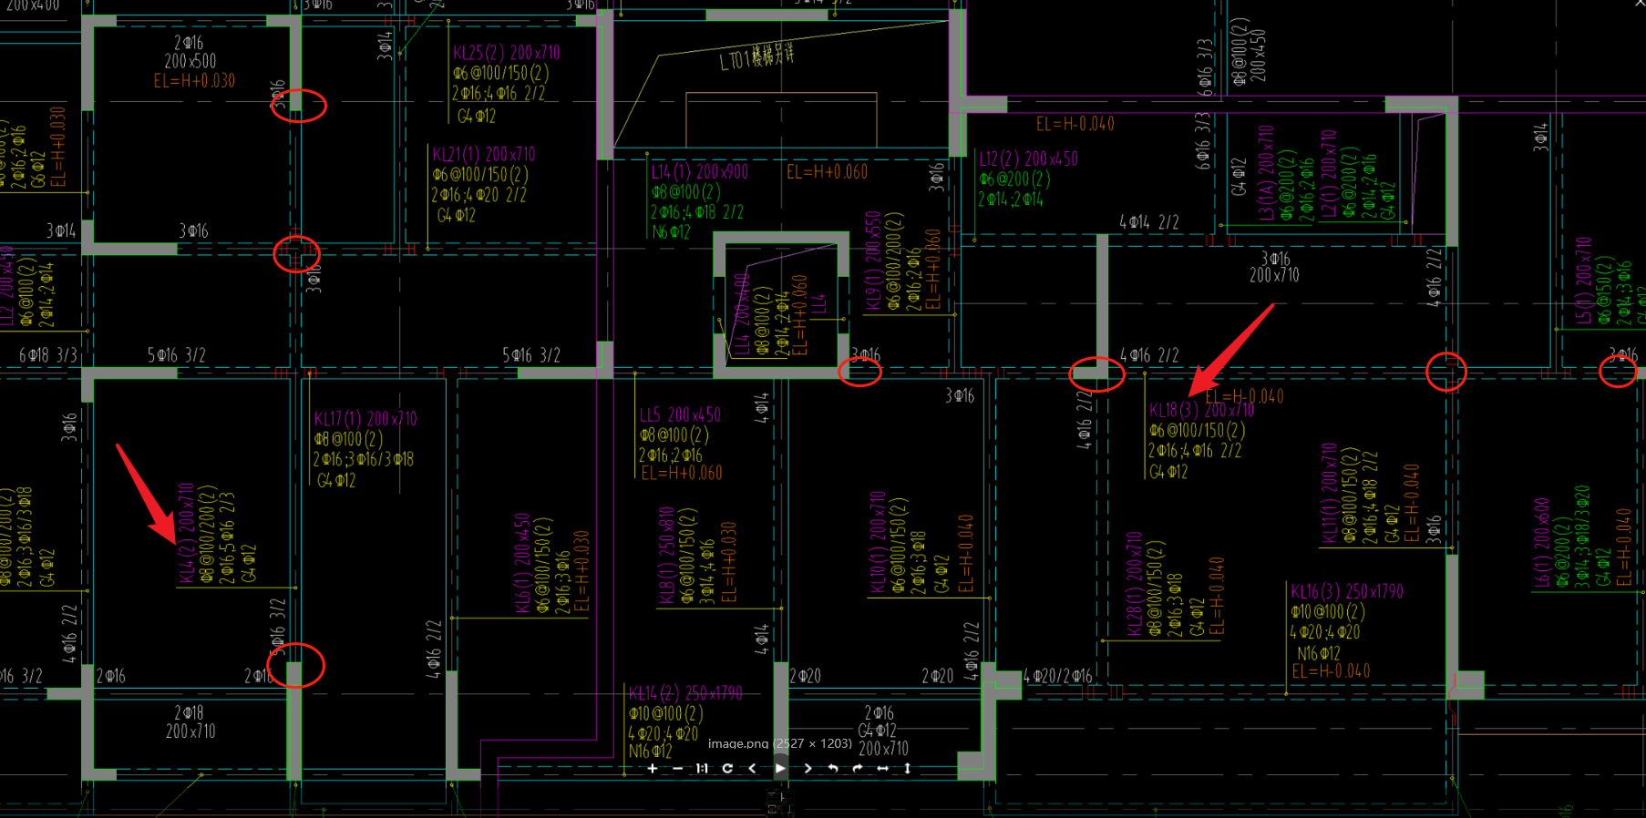
Task: Flip the image vertically
Action: click(x=908, y=769)
